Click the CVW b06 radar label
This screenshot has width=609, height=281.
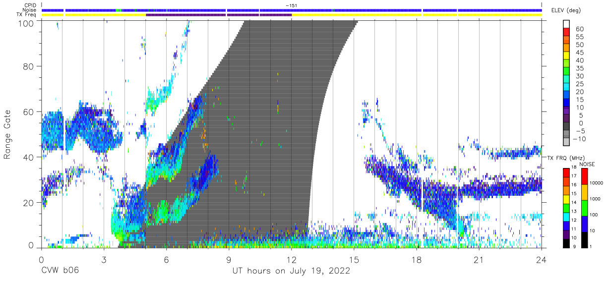pos(60,271)
